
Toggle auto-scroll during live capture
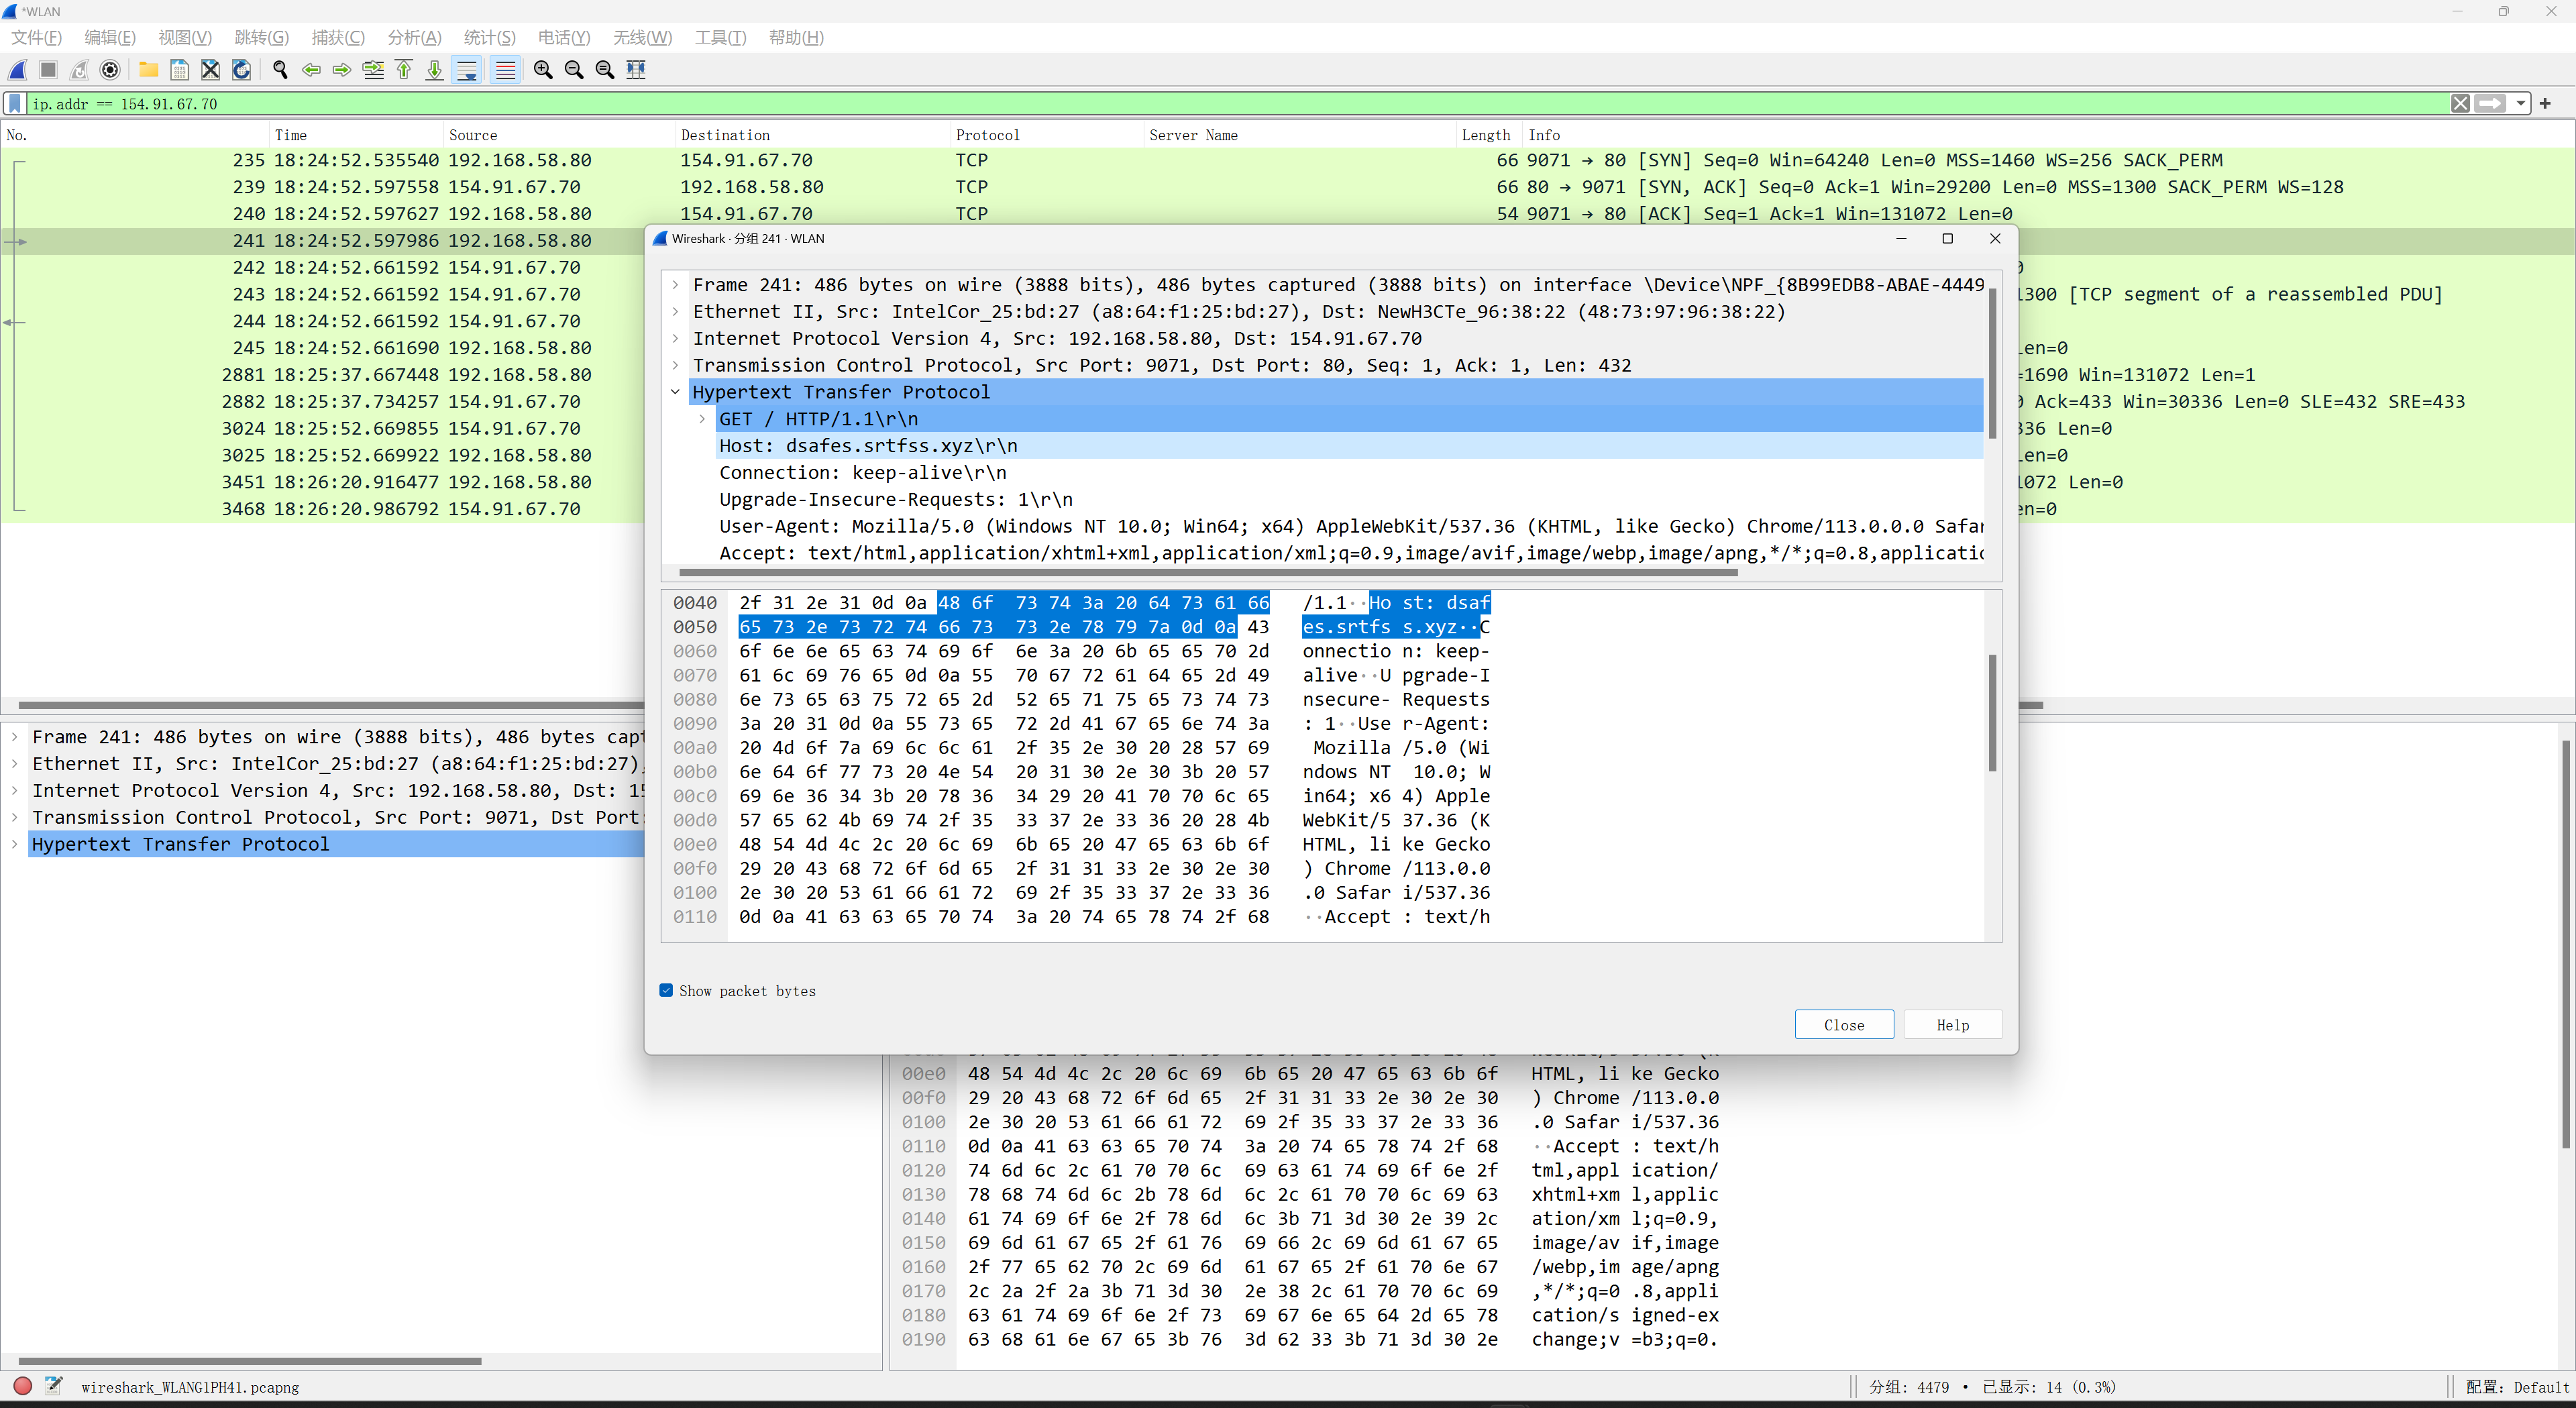pyautogui.click(x=466, y=69)
